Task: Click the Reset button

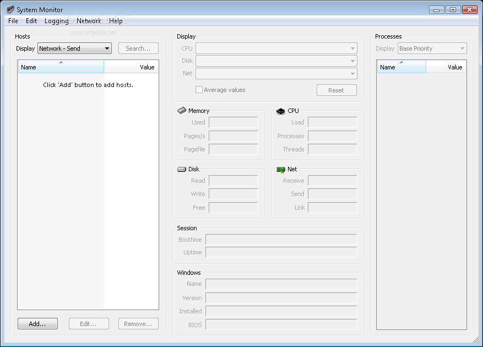Action: pyautogui.click(x=337, y=90)
